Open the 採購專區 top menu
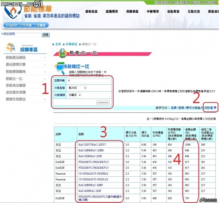The image size is (219, 203). [132, 11]
